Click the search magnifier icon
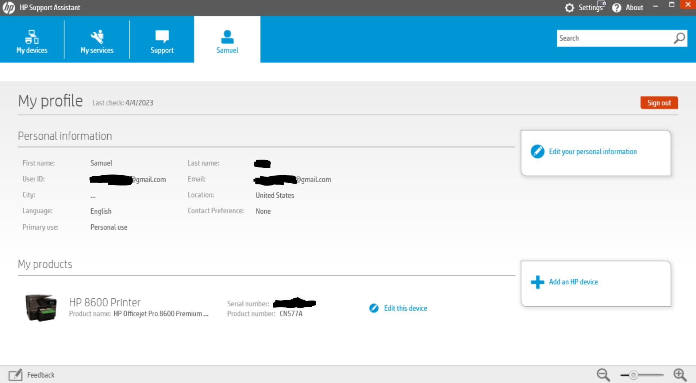Screen dimensions: 696x383 coord(679,38)
